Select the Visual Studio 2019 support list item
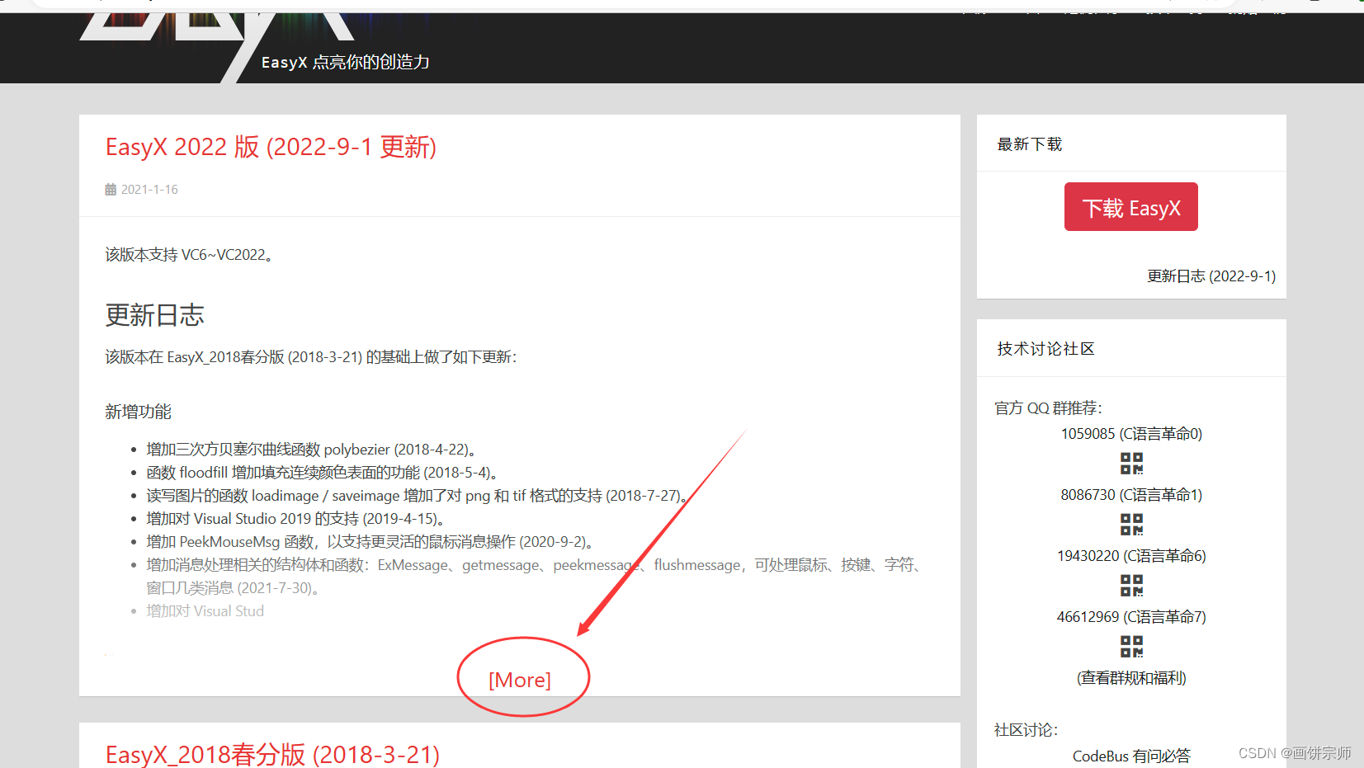The height and width of the screenshot is (768, 1364). point(296,519)
